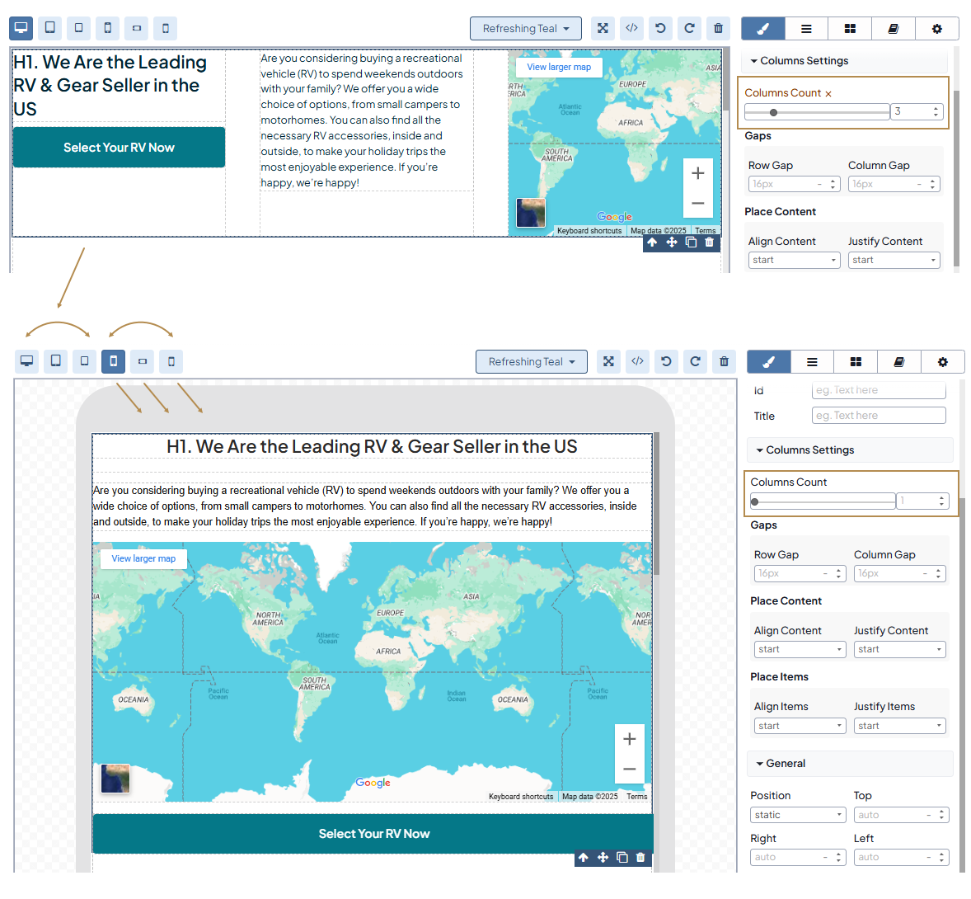Click the Title text input field
The width and height of the screenshot is (971, 899).
878,416
